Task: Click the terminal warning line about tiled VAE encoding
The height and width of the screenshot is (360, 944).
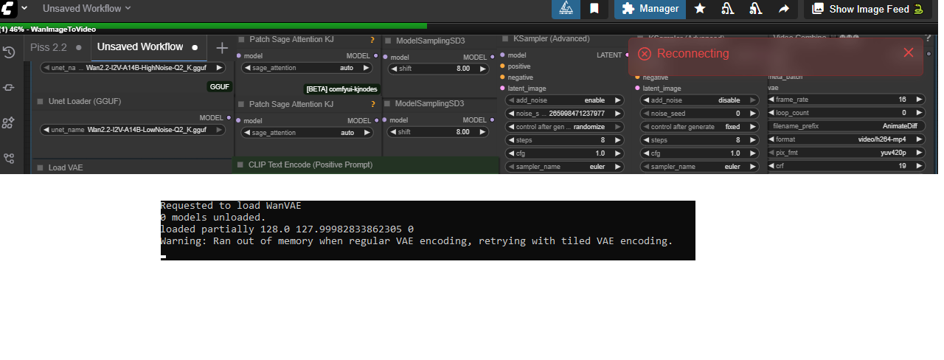Action: point(417,241)
